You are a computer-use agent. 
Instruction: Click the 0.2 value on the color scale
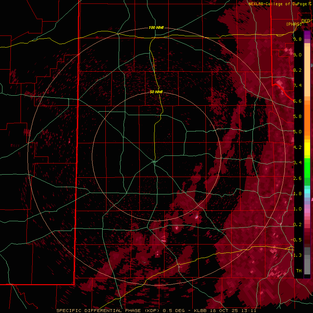click(x=297, y=225)
